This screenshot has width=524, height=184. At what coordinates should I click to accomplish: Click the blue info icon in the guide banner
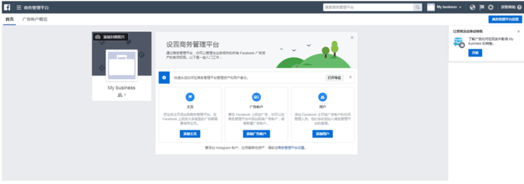pos(164,77)
